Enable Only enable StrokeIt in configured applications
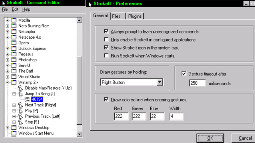 tap(106, 39)
